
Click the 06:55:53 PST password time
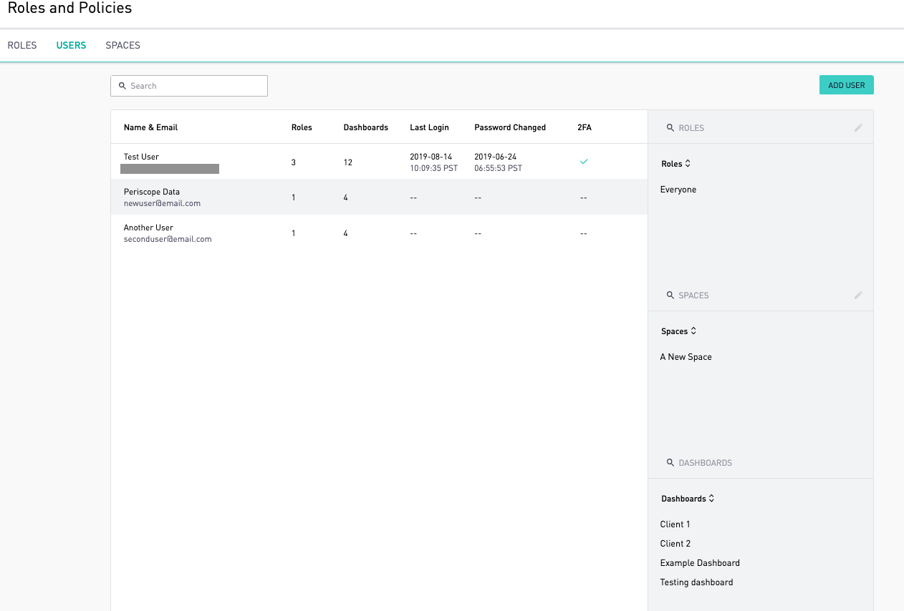[498, 168]
